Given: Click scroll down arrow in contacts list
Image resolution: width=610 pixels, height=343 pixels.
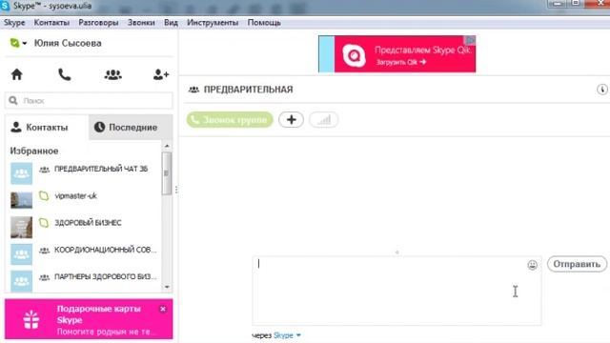Looking at the screenshot, I should pyautogui.click(x=167, y=287).
